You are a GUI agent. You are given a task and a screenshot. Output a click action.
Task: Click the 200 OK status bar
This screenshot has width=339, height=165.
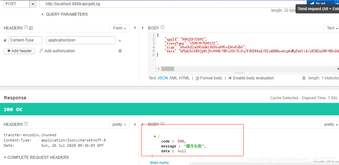click(x=169, y=109)
